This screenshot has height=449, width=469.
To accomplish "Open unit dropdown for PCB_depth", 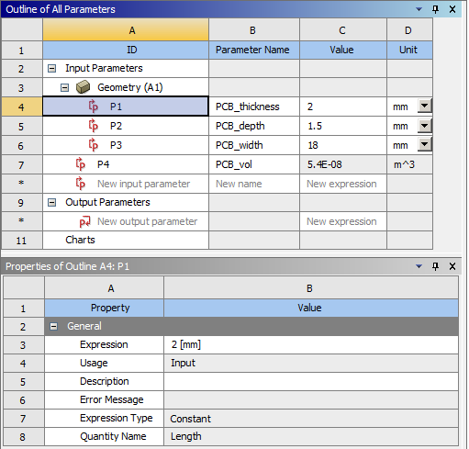I will point(424,126).
